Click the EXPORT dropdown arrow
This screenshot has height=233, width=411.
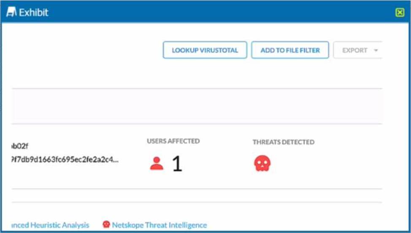pos(376,50)
